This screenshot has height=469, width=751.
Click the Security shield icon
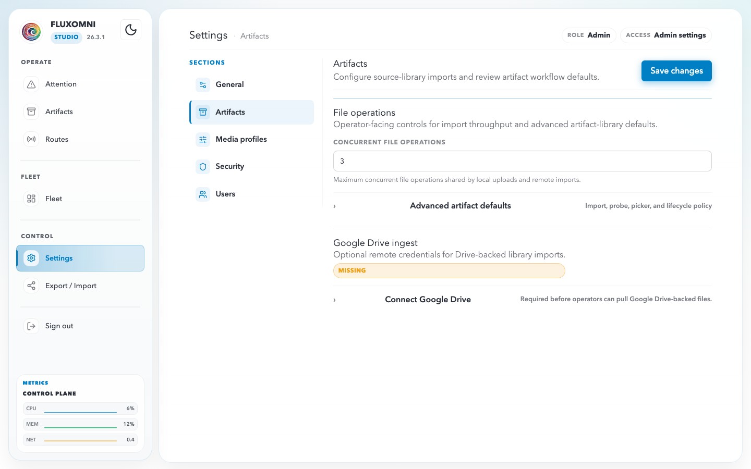[203, 167]
